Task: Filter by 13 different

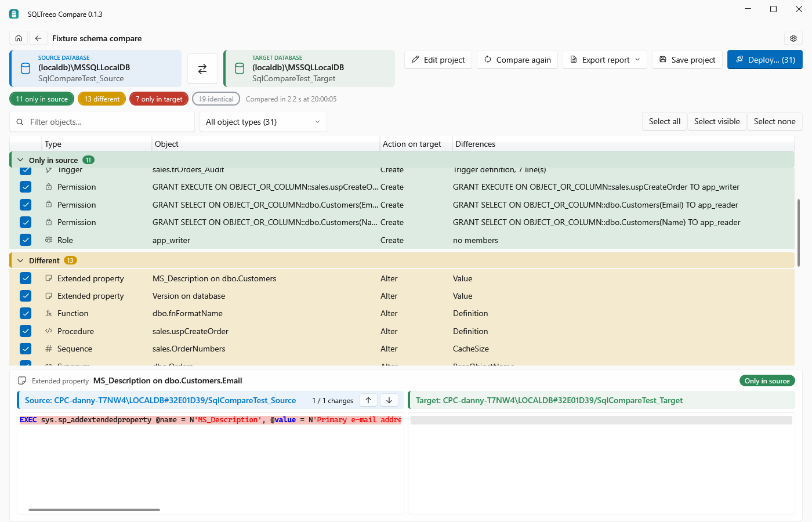Action: click(102, 99)
